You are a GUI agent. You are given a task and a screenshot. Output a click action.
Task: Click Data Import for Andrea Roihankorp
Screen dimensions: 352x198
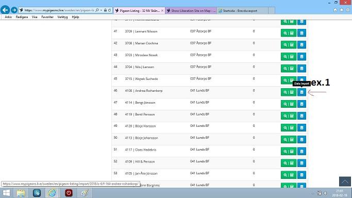pos(301,92)
